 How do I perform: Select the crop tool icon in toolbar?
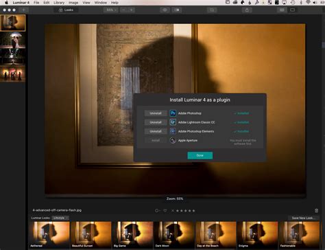click(212, 10)
